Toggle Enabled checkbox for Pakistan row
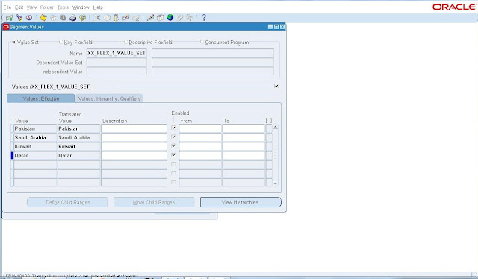This screenshot has height=279, width=478. click(x=173, y=128)
